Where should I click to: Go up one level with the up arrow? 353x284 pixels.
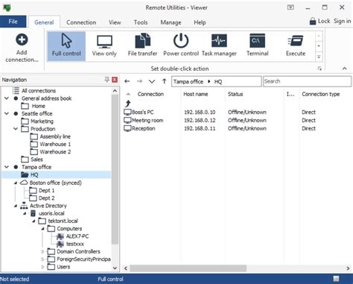(164, 81)
